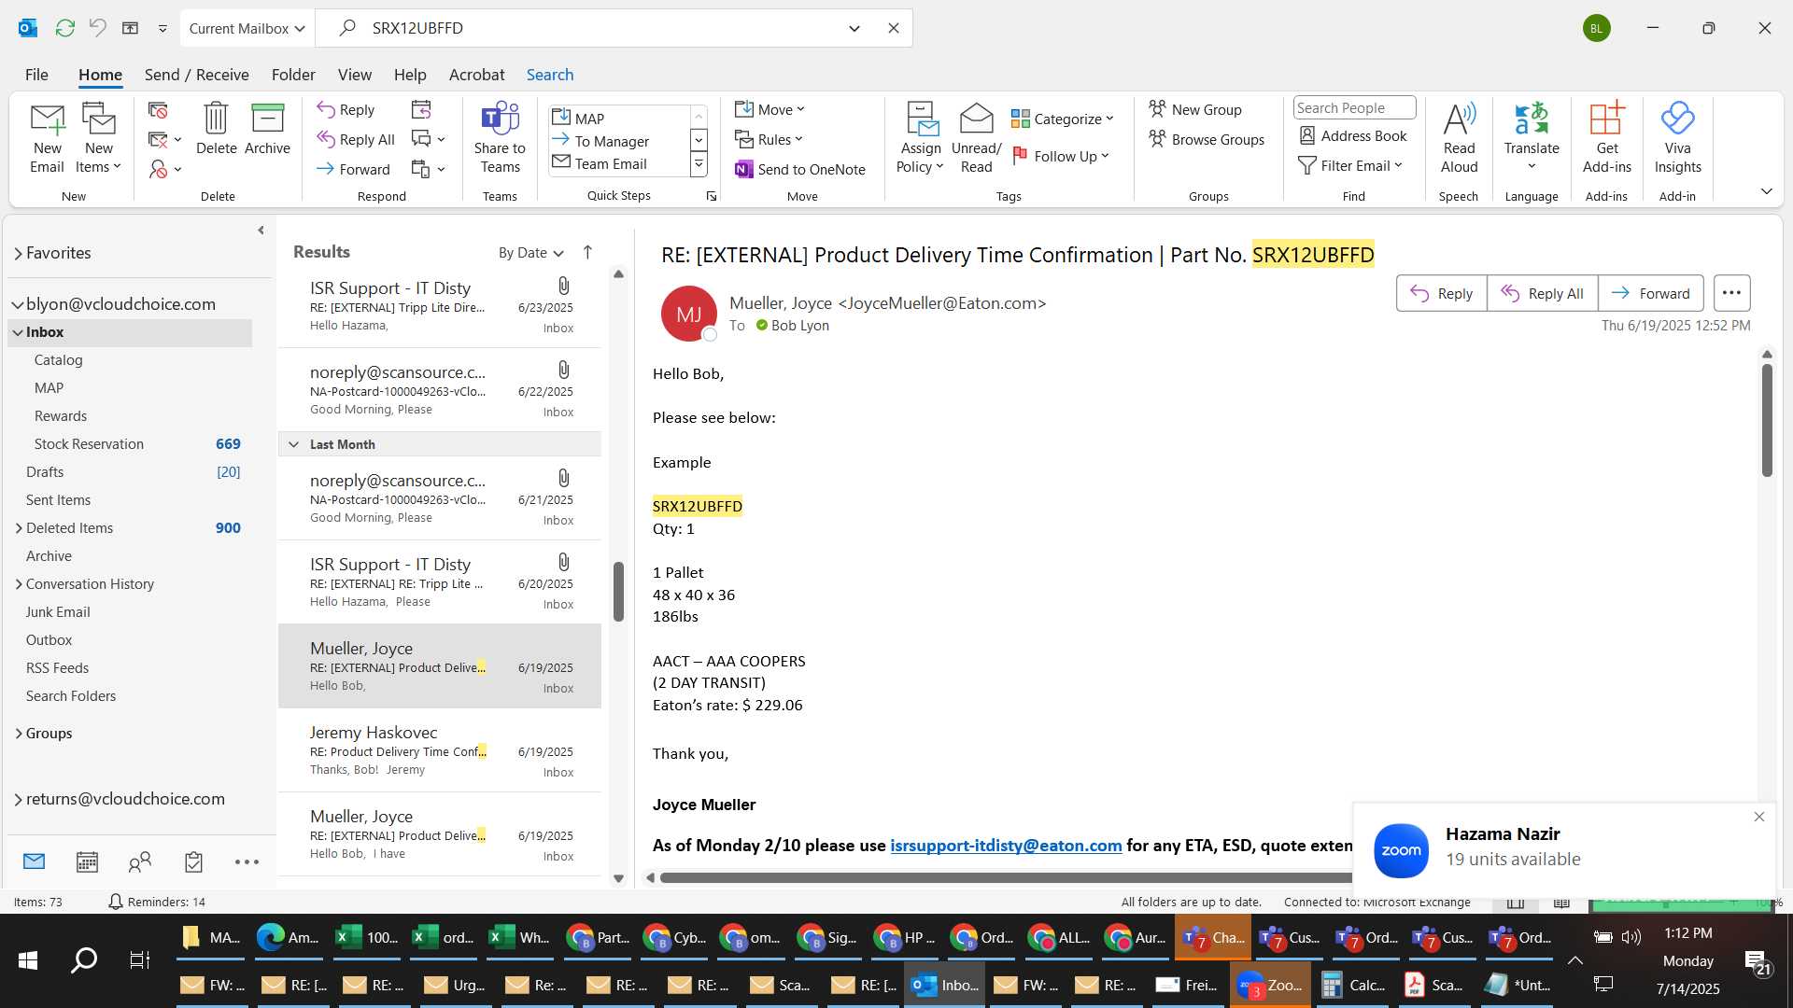Open Stock Reservation folder
This screenshot has height=1008, width=1793.
89,444
